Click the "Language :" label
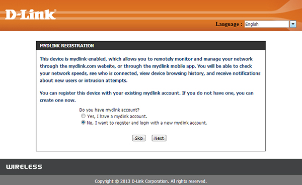The width and height of the screenshot is (302, 185). 229,24
